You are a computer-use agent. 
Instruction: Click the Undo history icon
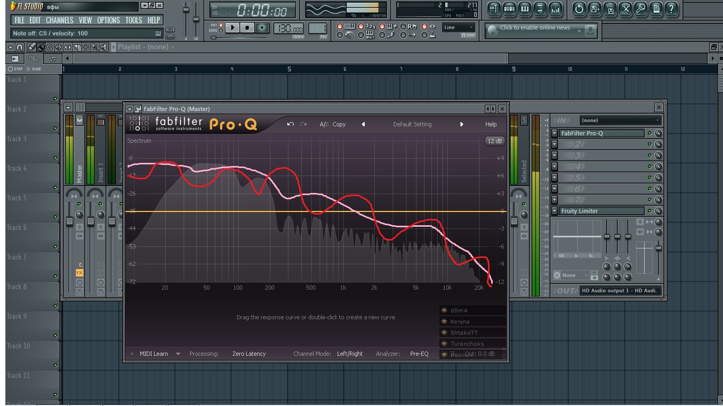[x=579, y=8]
